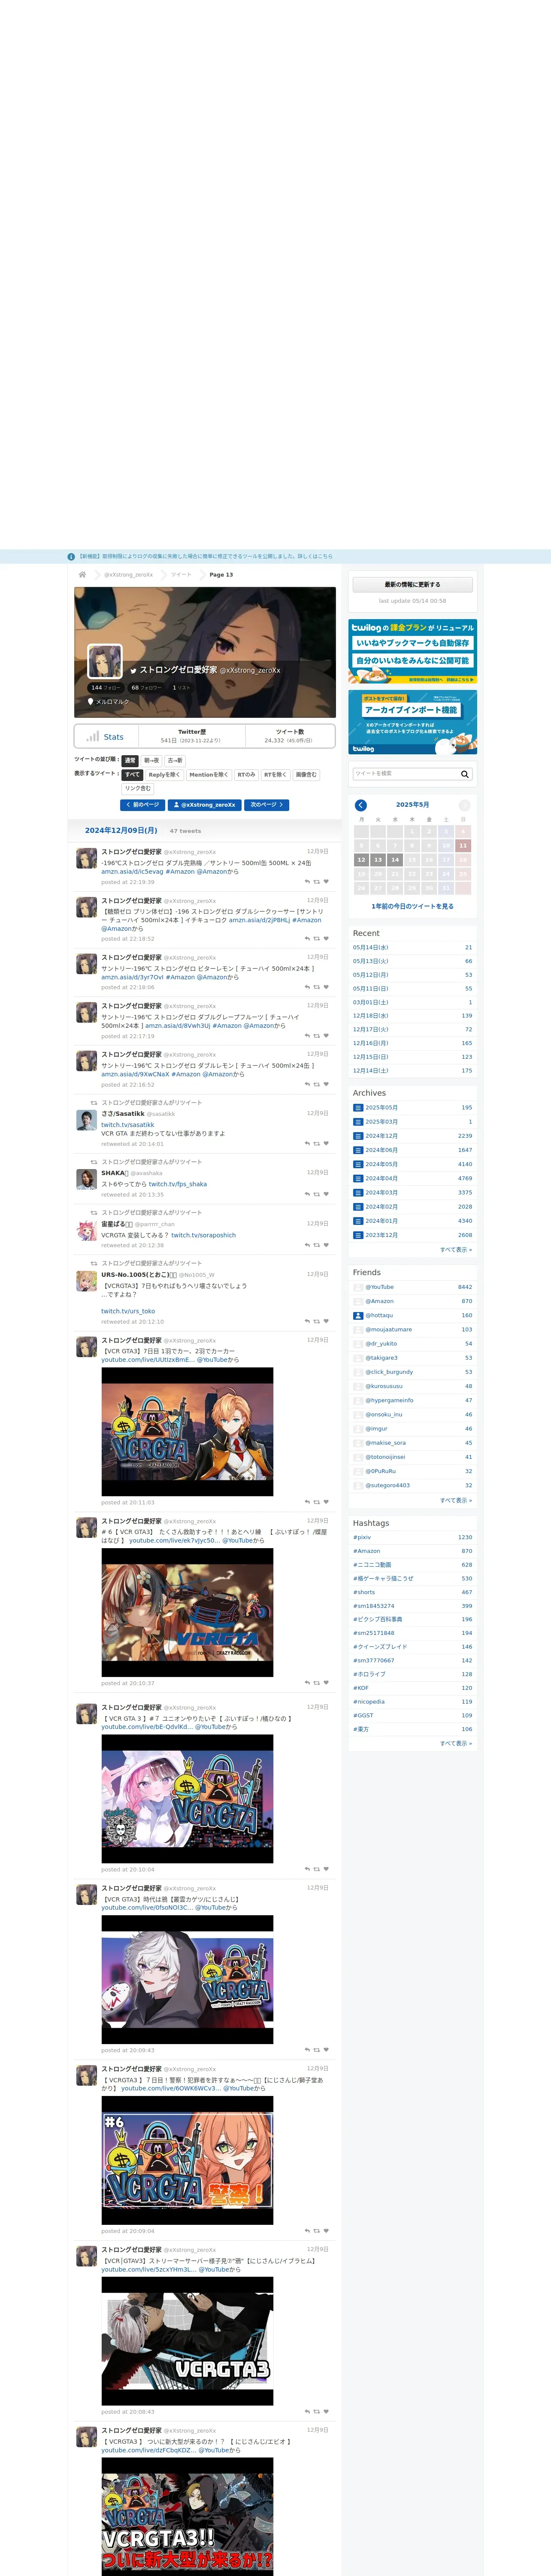Like the tweet posted at 20:09:43

tap(326, 2050)
